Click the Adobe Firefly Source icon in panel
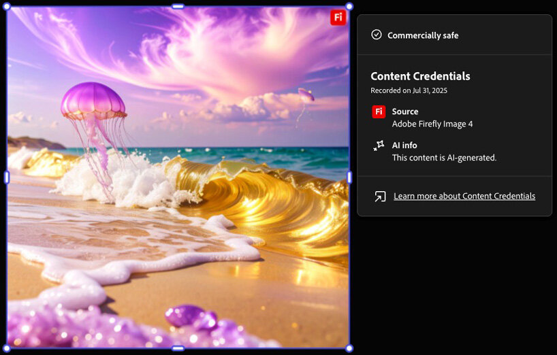Screen dimensions: 557x355 [379, 112]
